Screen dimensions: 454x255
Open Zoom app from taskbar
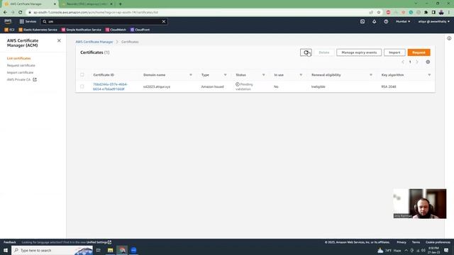pos(133,250)
